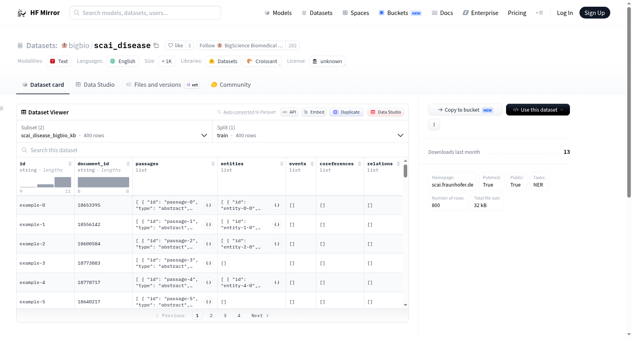This screenshot has height=338, width=632.
Task: Expand entities cell for example-1
Action: pyautogui.click(x=277, y=224)
